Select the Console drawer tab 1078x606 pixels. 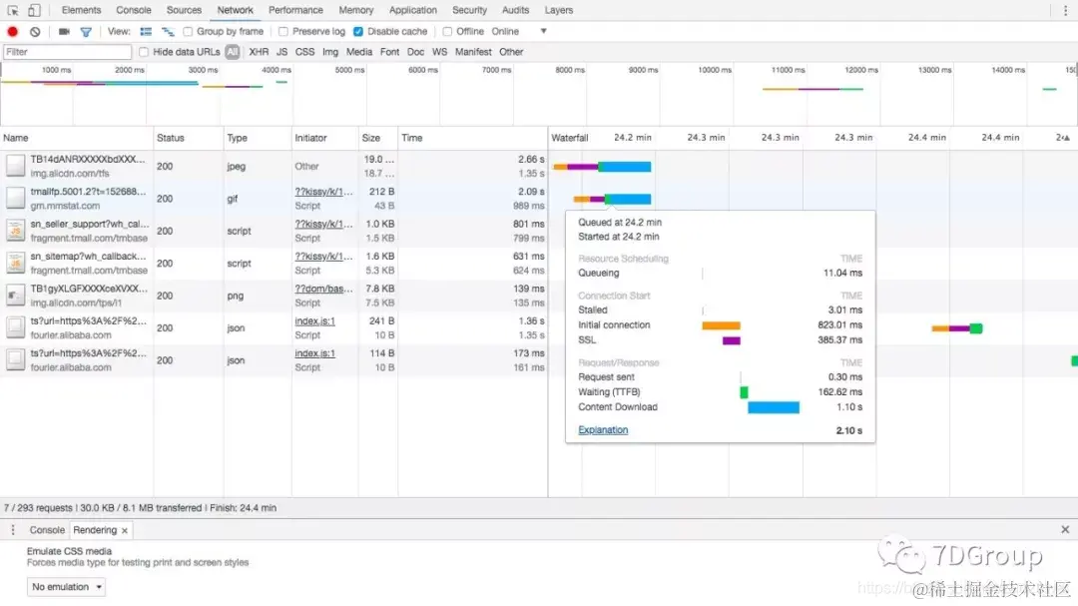[x=47, y=530]
